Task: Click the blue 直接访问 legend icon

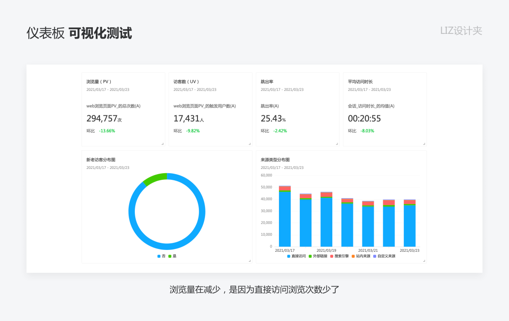Action: (x=288, y=256)
